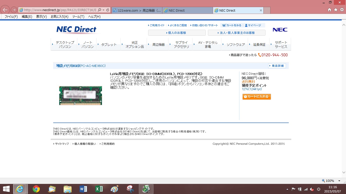Open 延長保証 category
The image size is (346, 194).
pos(259,44)
